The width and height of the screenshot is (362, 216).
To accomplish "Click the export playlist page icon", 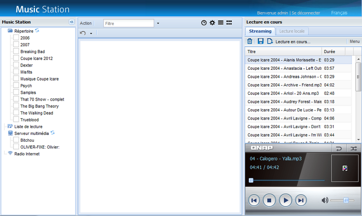I will pos(270,41).
